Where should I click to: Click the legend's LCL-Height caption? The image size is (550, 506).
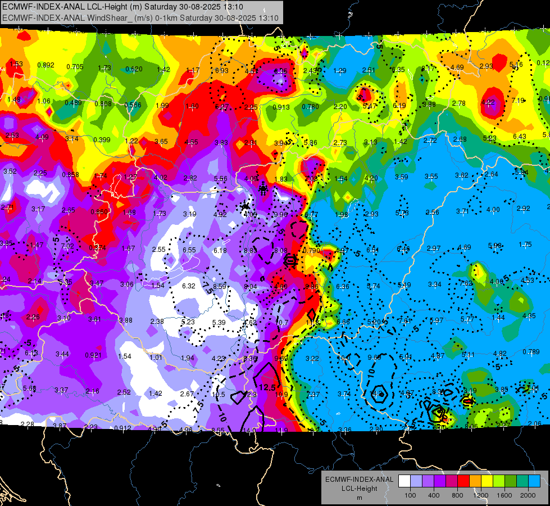click(359, 489)
